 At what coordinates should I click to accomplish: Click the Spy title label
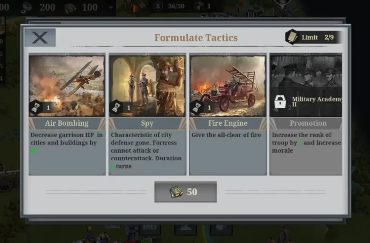(147, 123)
